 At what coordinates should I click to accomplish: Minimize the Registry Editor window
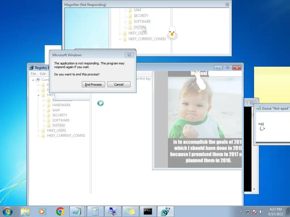point(218,68)
